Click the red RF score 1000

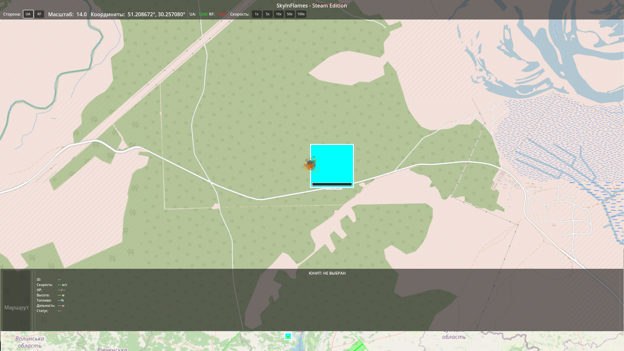click(x=222, y=14)
